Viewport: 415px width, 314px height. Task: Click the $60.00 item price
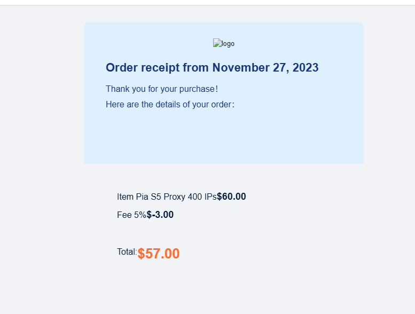[231, 197]
